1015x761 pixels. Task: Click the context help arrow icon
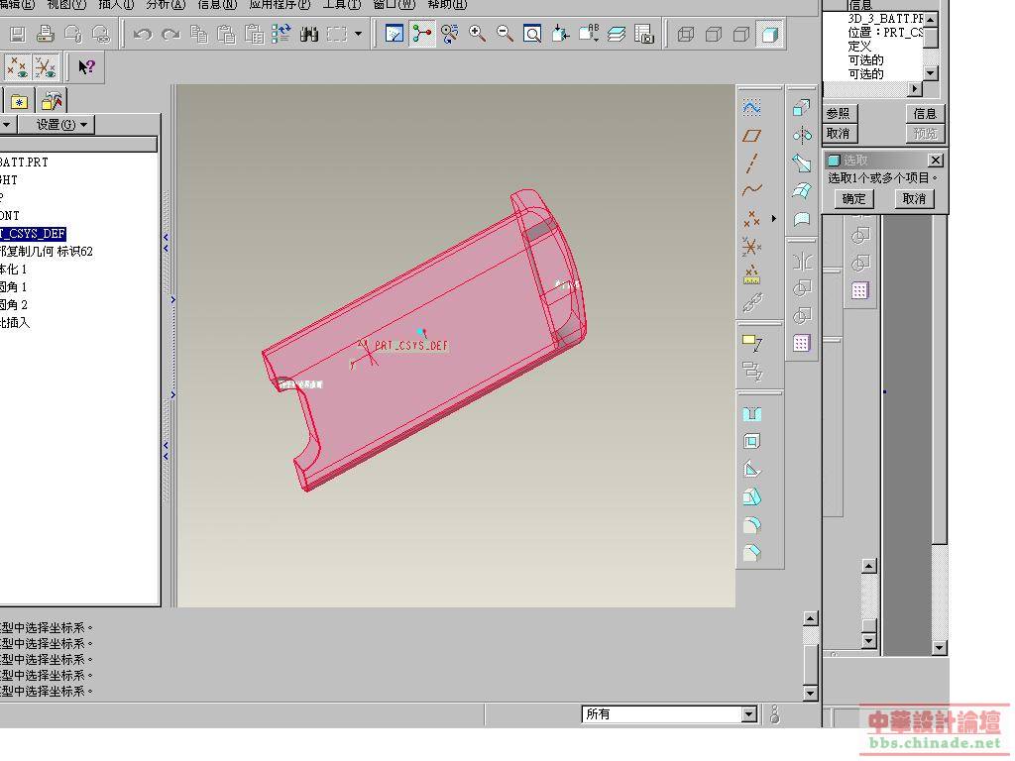(86, 67)
